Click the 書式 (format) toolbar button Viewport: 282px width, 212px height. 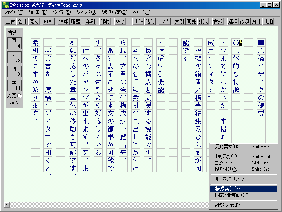(x=218, y=22)
